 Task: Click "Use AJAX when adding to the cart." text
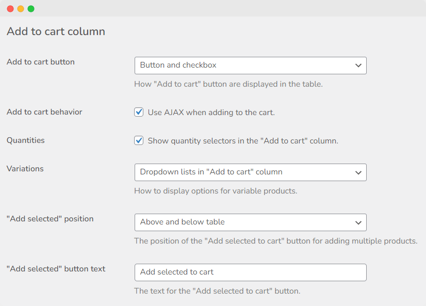[x=211, y=112]
